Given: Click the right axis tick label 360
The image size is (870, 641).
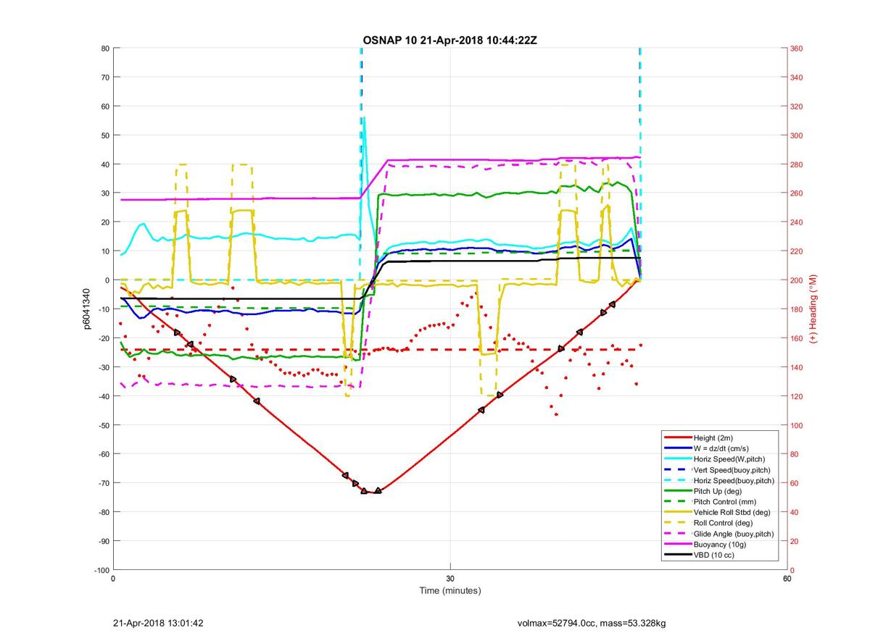Looking at the screenshot, I should [x=797, y=49].
